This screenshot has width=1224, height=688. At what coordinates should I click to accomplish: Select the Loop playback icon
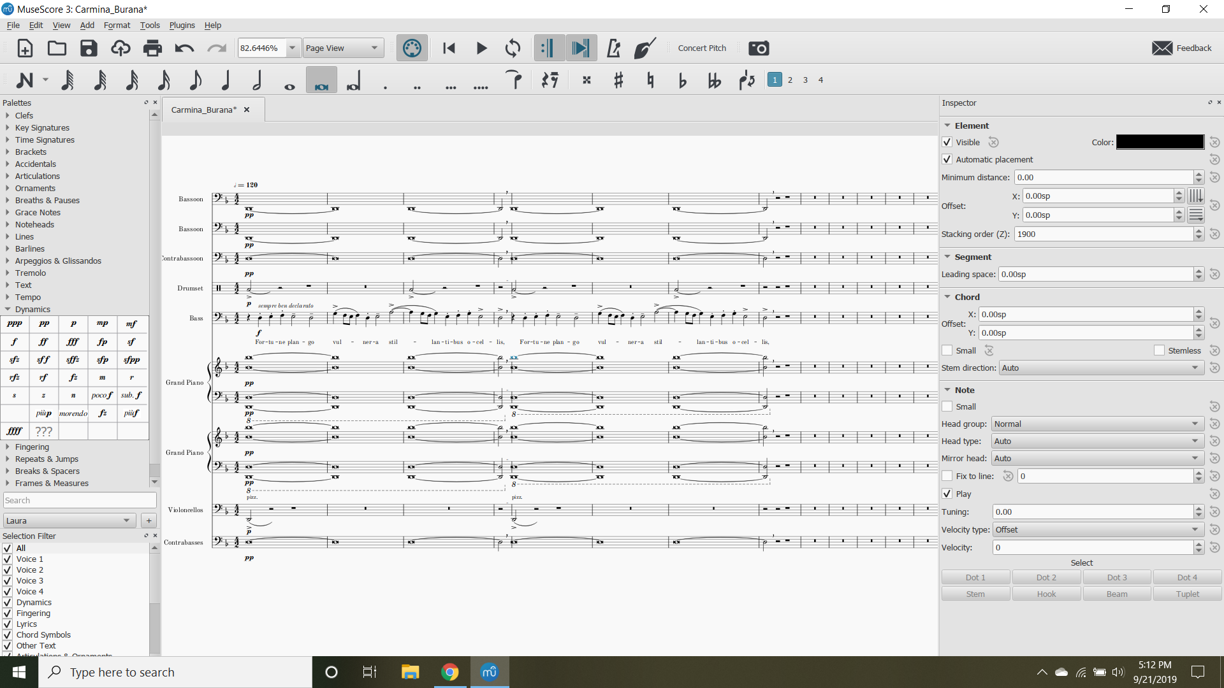[x=513, y=48]
